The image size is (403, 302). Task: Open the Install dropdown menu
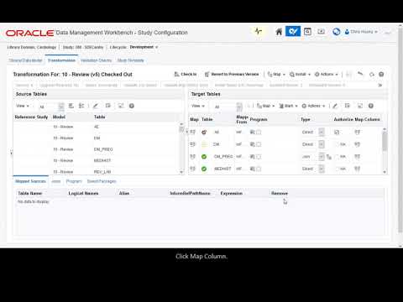click(300, 74)
